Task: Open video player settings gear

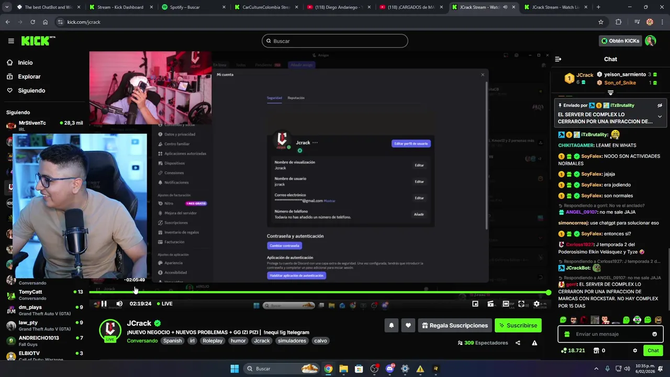Action: tap(537, 304)
